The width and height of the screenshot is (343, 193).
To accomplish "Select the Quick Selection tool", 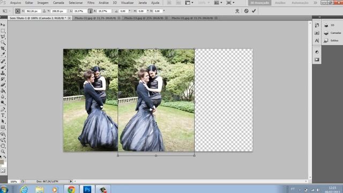I will pos(3,43).
